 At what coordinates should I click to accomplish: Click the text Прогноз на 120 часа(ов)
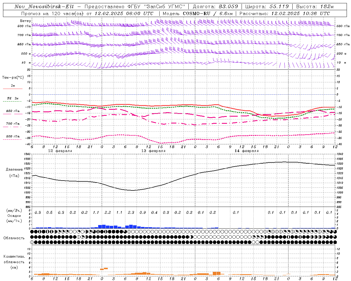point(53,13)
